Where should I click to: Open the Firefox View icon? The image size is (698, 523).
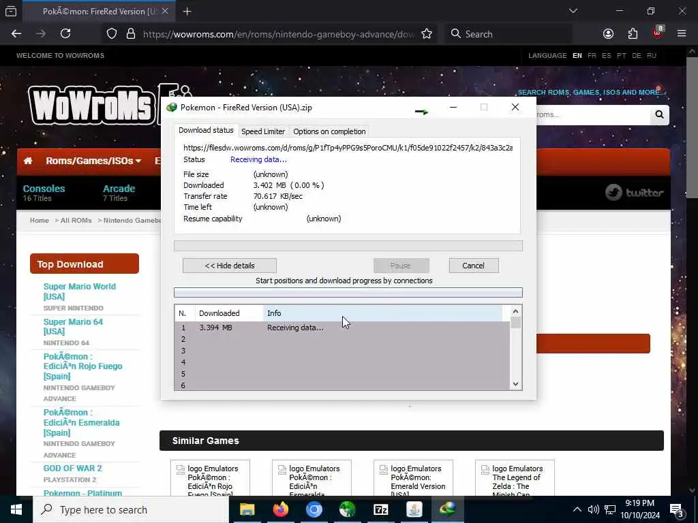(x=11, y=12)
